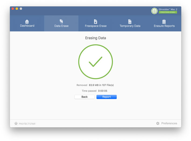The image size is (191, 141).
Task: Click the Data Erase shredder icon
Action: pyautogui.click(x=61, y=21)
